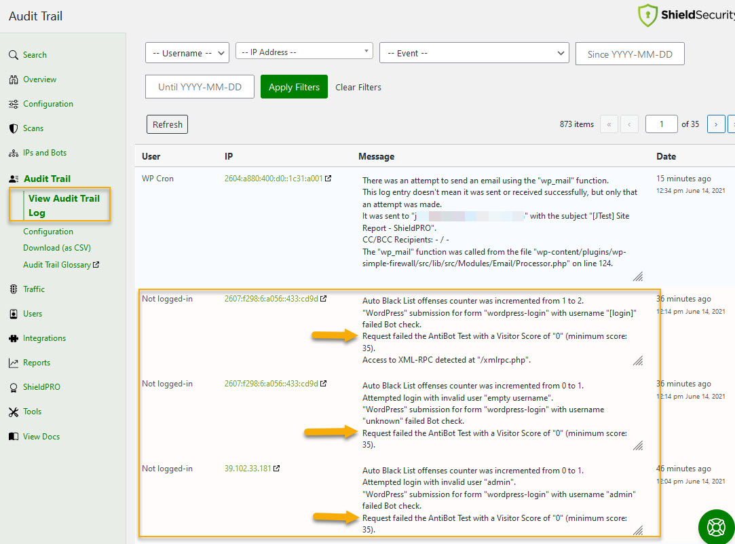Go to the Overview section
735x544 pixels.
pyautogui.click(x=40, y=79)
